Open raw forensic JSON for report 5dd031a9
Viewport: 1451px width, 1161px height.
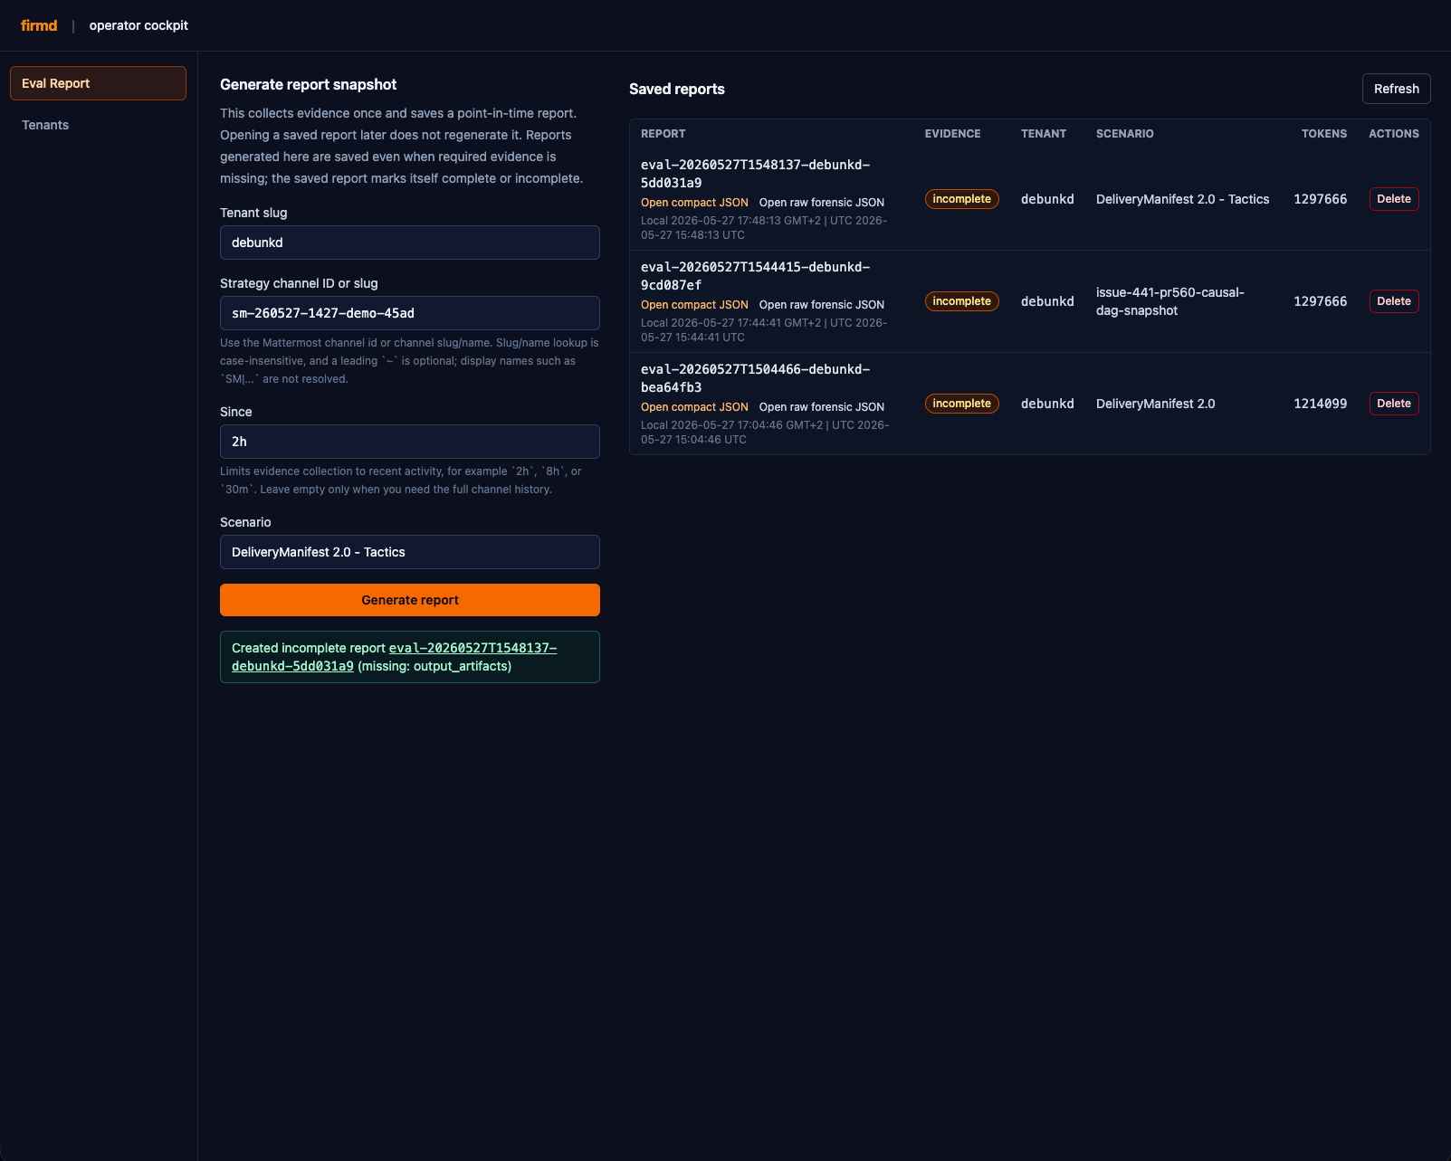[x=822, y=203]
